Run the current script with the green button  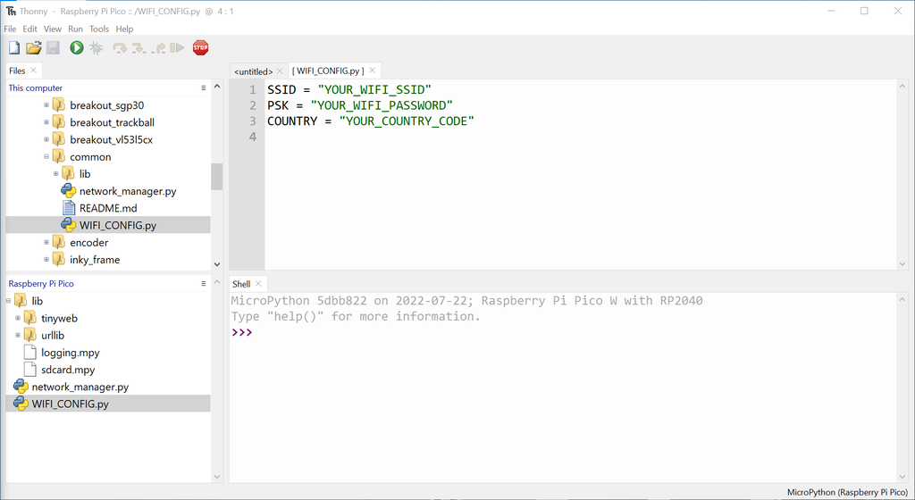(77, 48)
